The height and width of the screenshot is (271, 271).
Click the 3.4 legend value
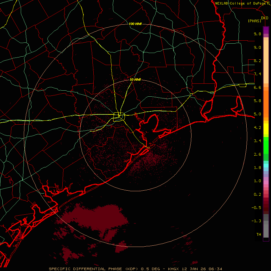(257, 141)
